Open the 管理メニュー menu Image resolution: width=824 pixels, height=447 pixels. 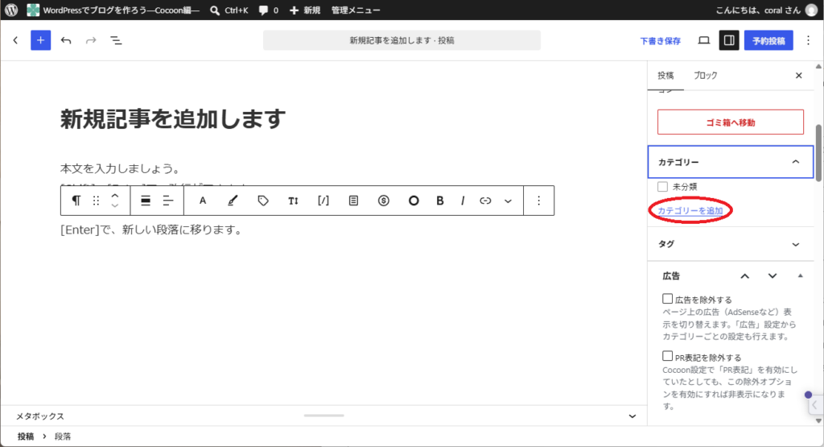356,10
